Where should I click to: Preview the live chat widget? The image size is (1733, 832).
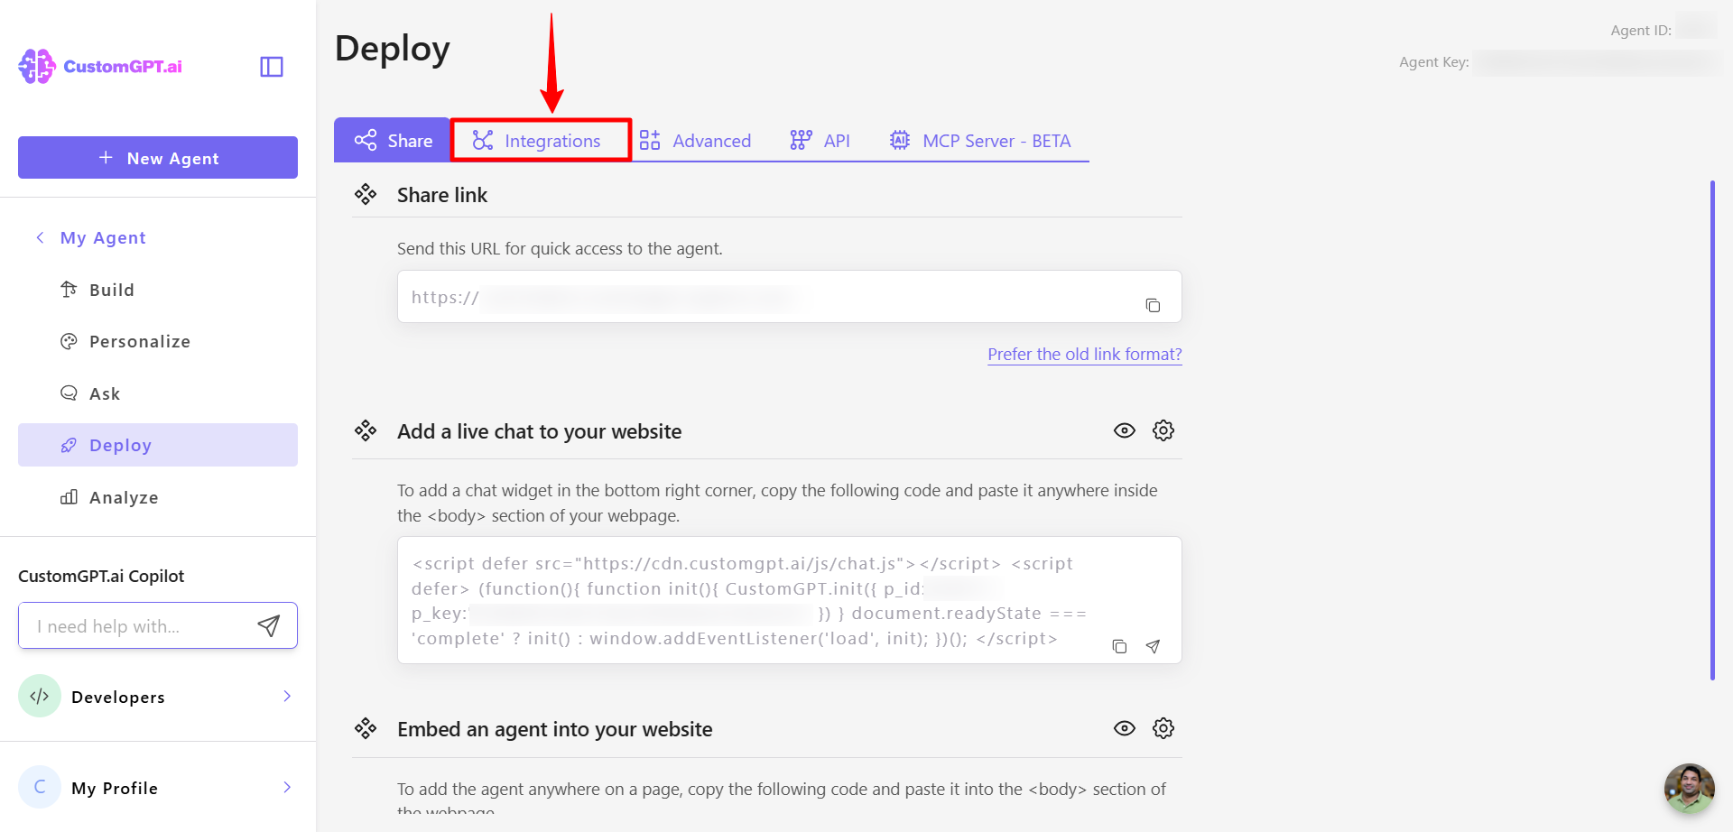tap(1124, 430)
